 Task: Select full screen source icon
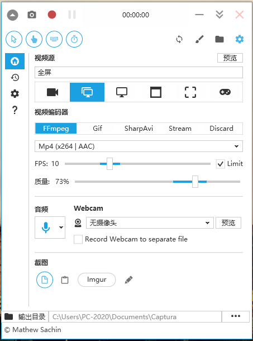click(x=87, y=92)
